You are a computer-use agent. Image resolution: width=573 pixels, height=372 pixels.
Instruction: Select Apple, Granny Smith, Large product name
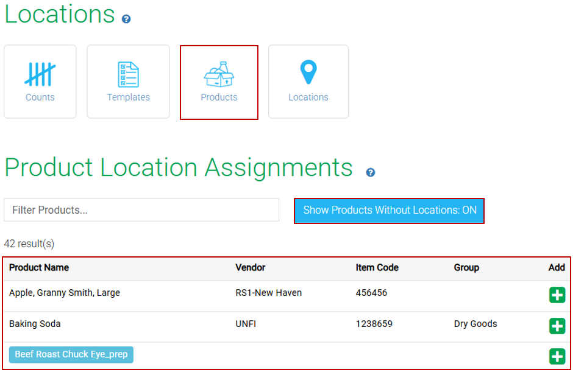tap(65, 293)
